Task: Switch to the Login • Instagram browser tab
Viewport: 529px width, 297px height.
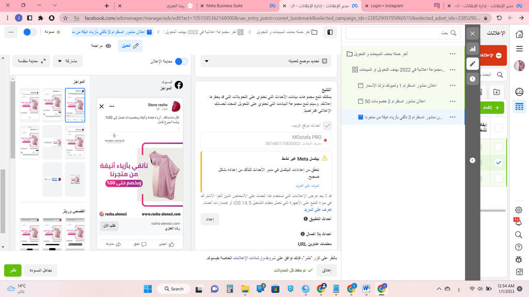Action: (402, 6)
